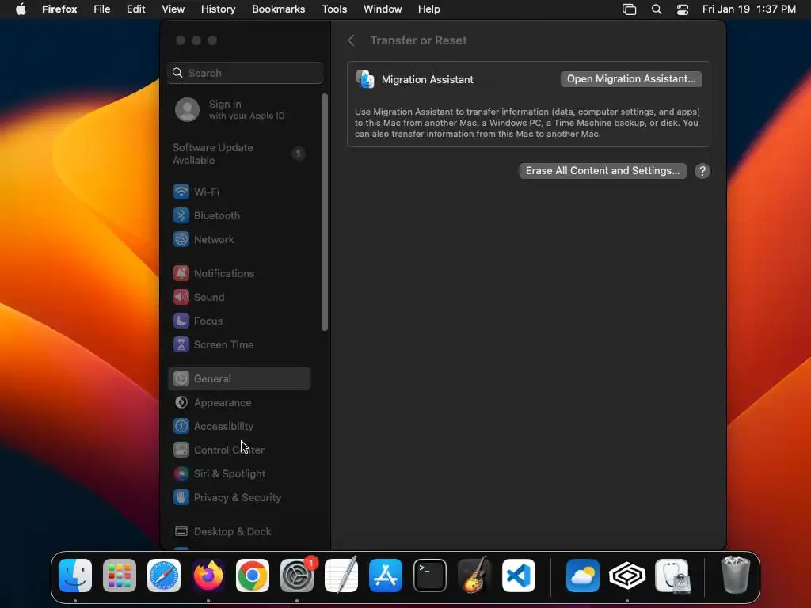This screenshot has width=811, height=608.
Task: Open Siri & Spotlight settings
Action: click(x=239, y=474)
